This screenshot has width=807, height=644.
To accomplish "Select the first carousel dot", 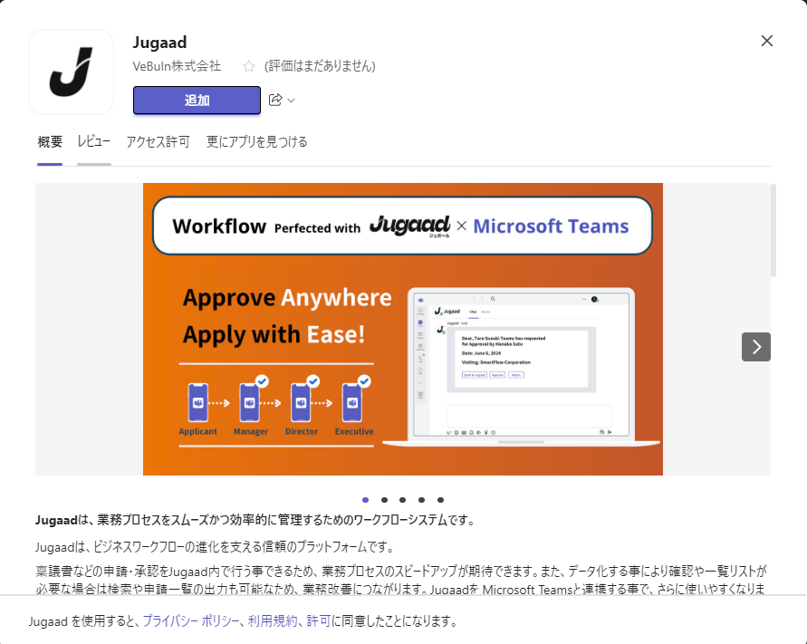I will tap(365, 500).
